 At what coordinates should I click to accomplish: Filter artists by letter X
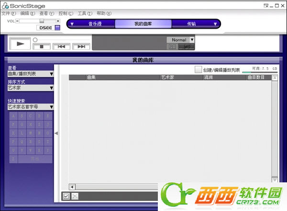[39, 150]
